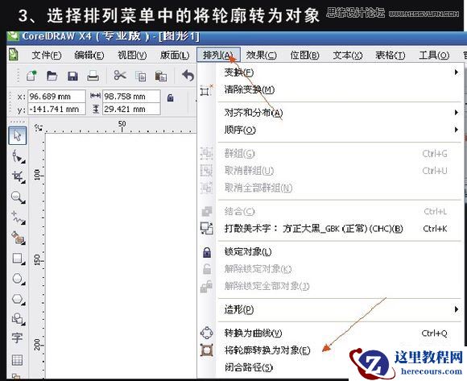Select the Polygon tool
The width and height of the screenshot is (467, 381).
point(18,299)
